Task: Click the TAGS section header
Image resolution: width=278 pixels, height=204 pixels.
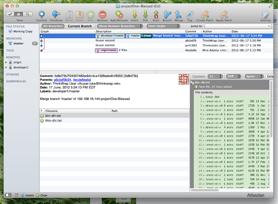Action: pyautogui.click(x=10, y=50)
